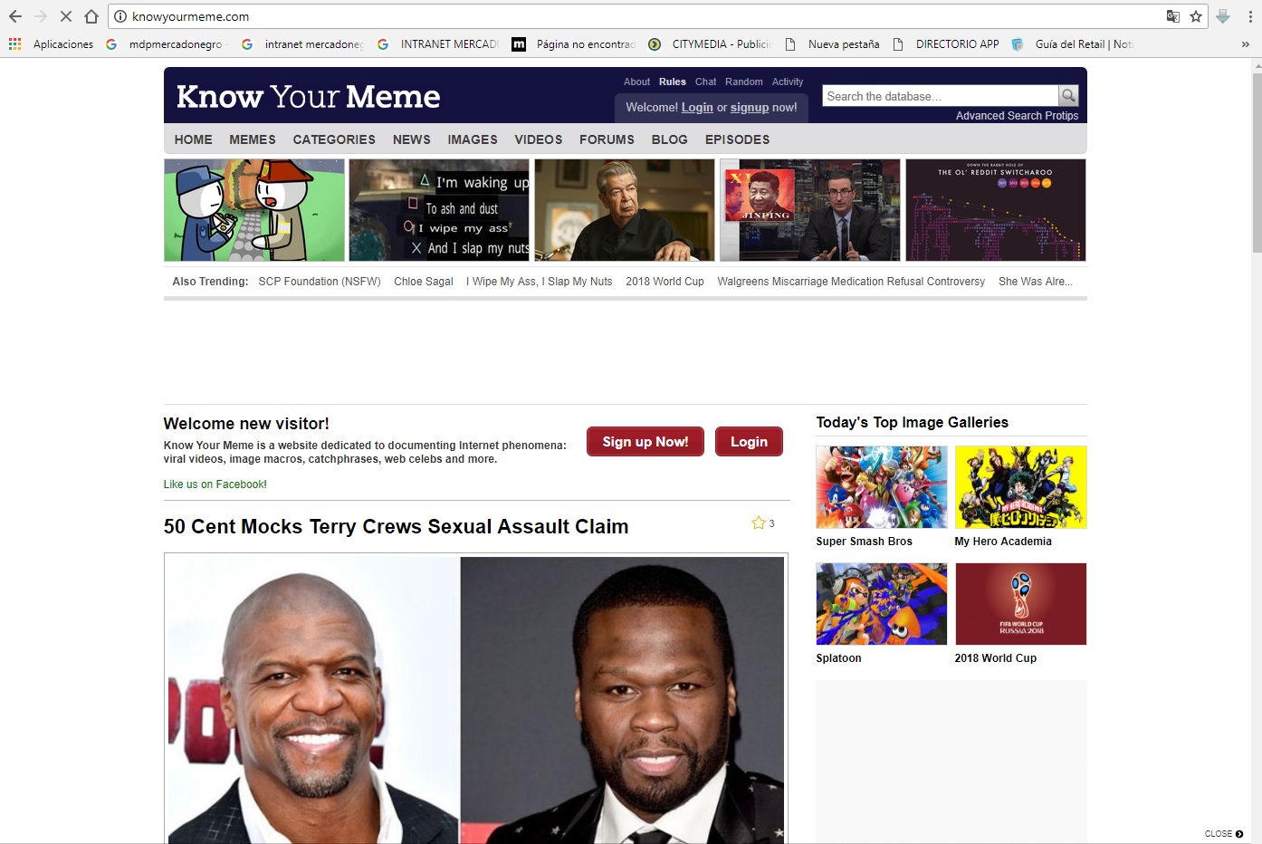
Task: Click the Super Smash Bros caption
Action: pos(865,542)
